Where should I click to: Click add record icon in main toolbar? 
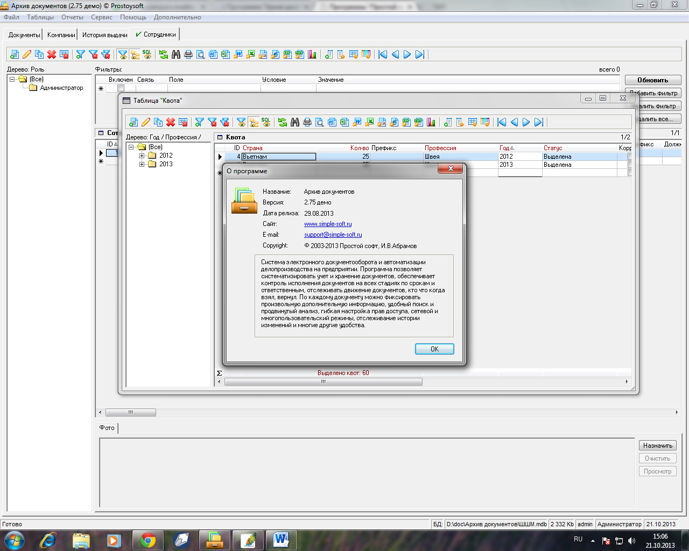15,54
